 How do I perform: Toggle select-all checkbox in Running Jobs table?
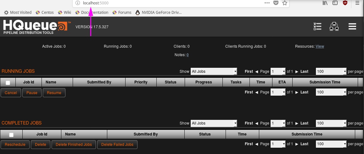coord(8,82)
